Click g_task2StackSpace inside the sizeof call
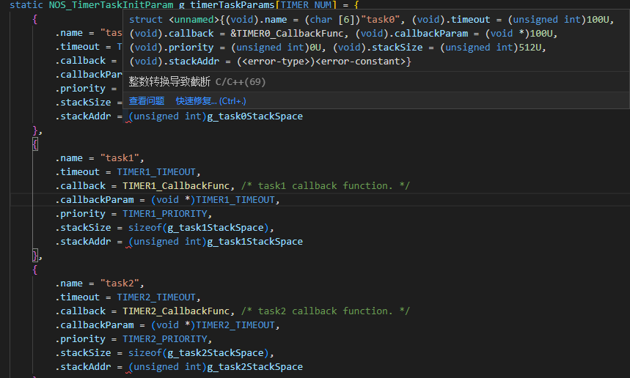 [215, 353]
